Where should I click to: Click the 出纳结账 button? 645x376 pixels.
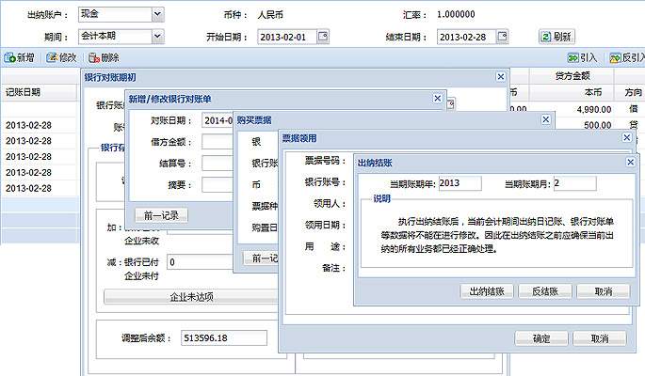point(485,291)
